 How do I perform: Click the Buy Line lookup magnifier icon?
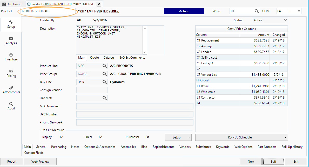coord(104,82)
